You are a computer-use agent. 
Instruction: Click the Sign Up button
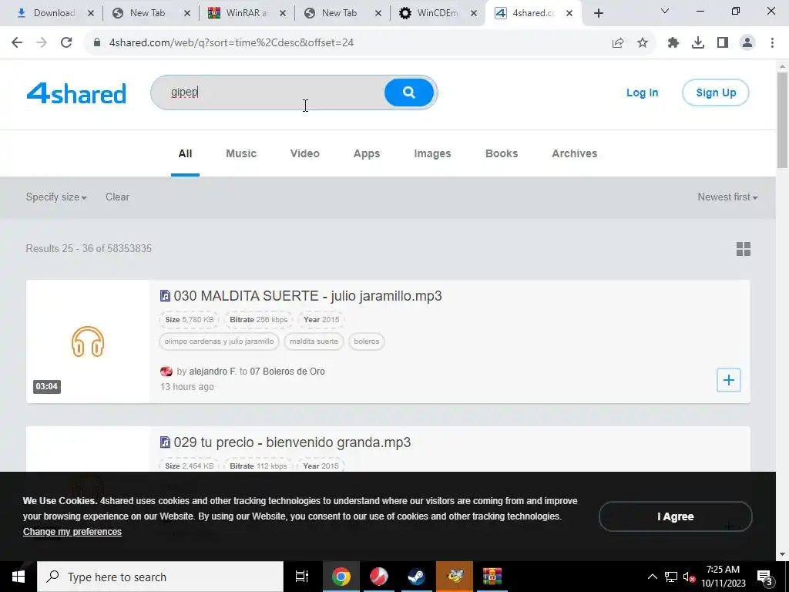point(716,92)
